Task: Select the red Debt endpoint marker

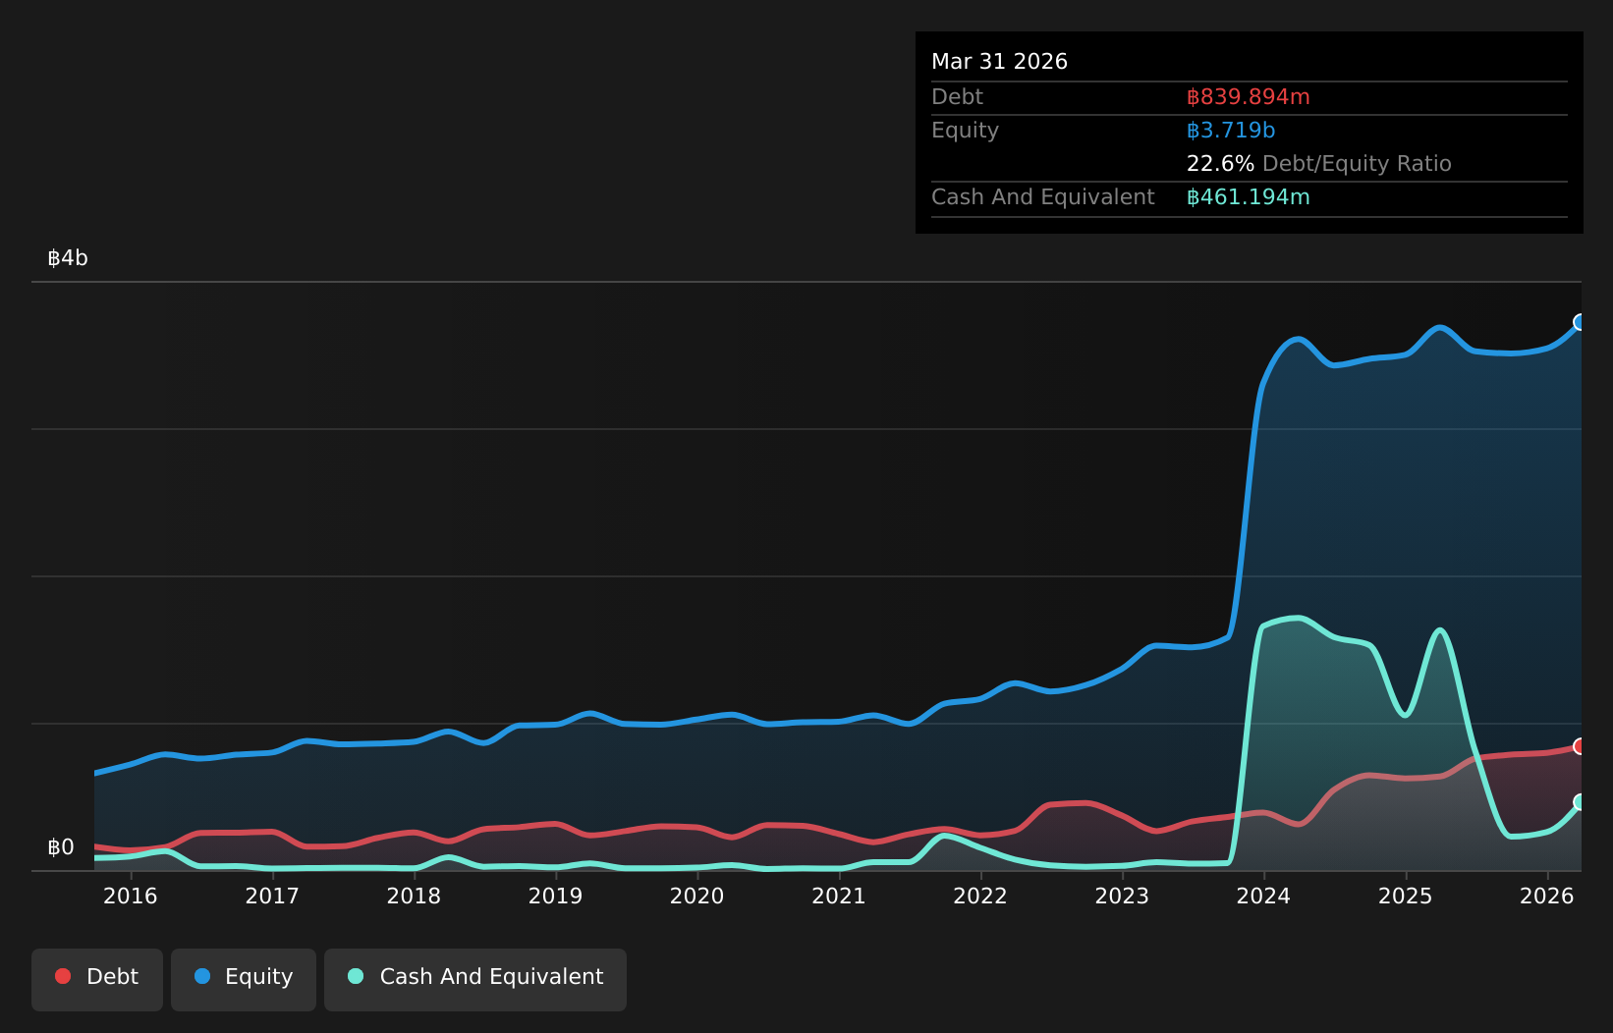Action: point(1581,746)
